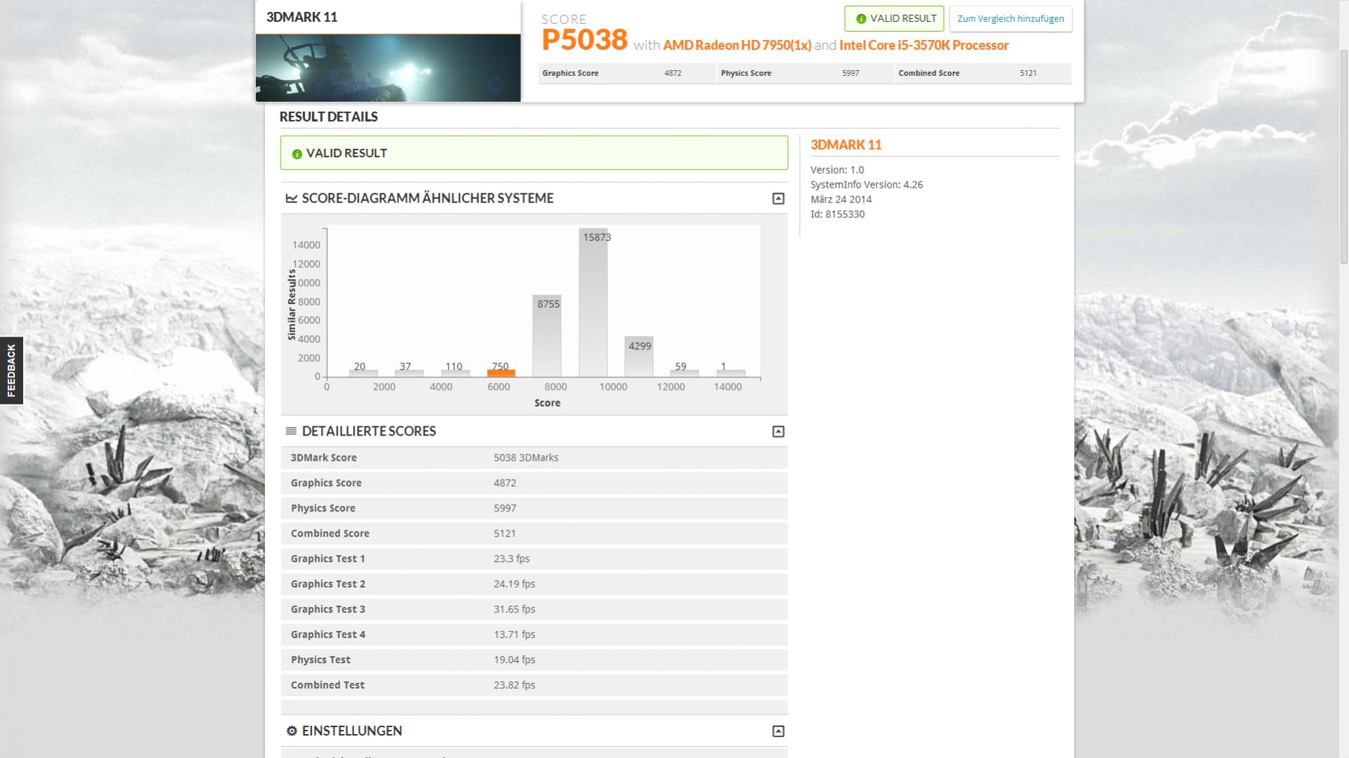Click the orange 750 bar in chart
This screenshot has width=1349, height=758.
click(x=501, y=373)
